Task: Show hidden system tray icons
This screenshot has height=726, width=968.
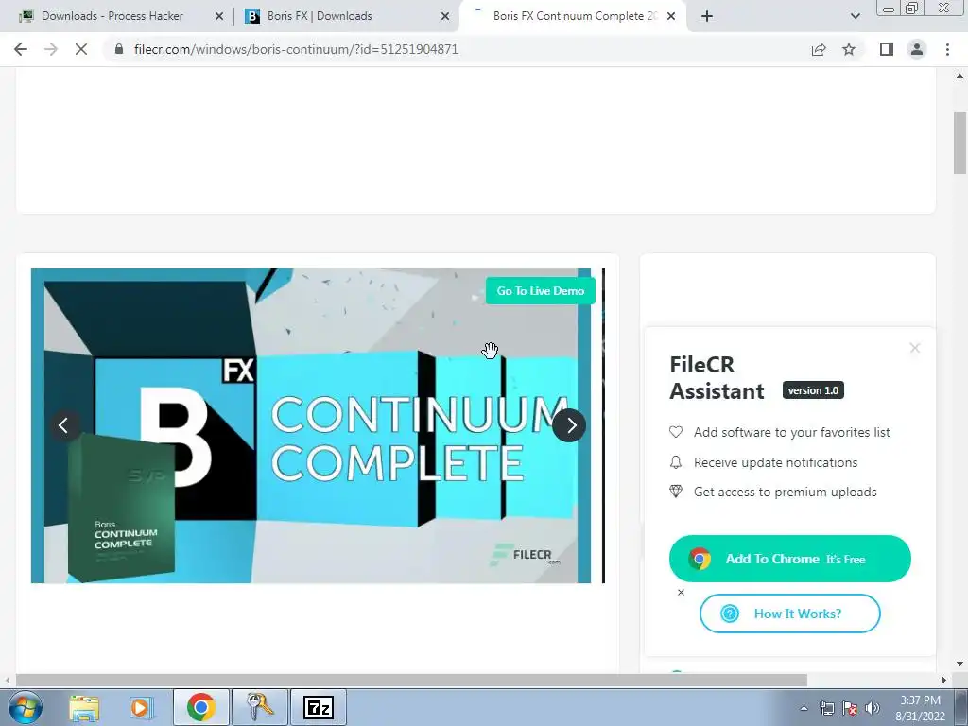Action: (x=804, y=708)
